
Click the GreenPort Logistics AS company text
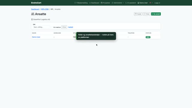click(41, 19)
